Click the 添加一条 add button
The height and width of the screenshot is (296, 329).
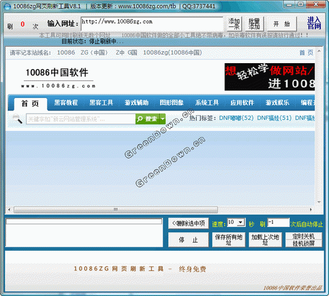[234, 24]
